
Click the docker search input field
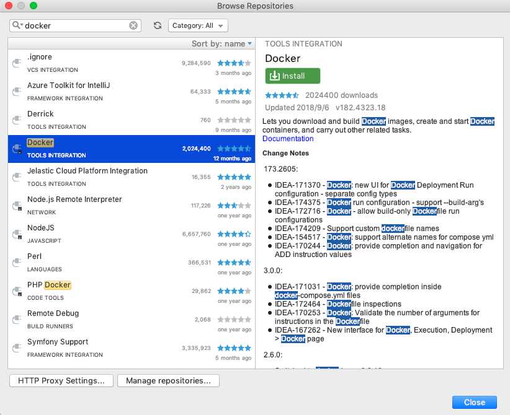pyautogui.click(x=76, y=25)
